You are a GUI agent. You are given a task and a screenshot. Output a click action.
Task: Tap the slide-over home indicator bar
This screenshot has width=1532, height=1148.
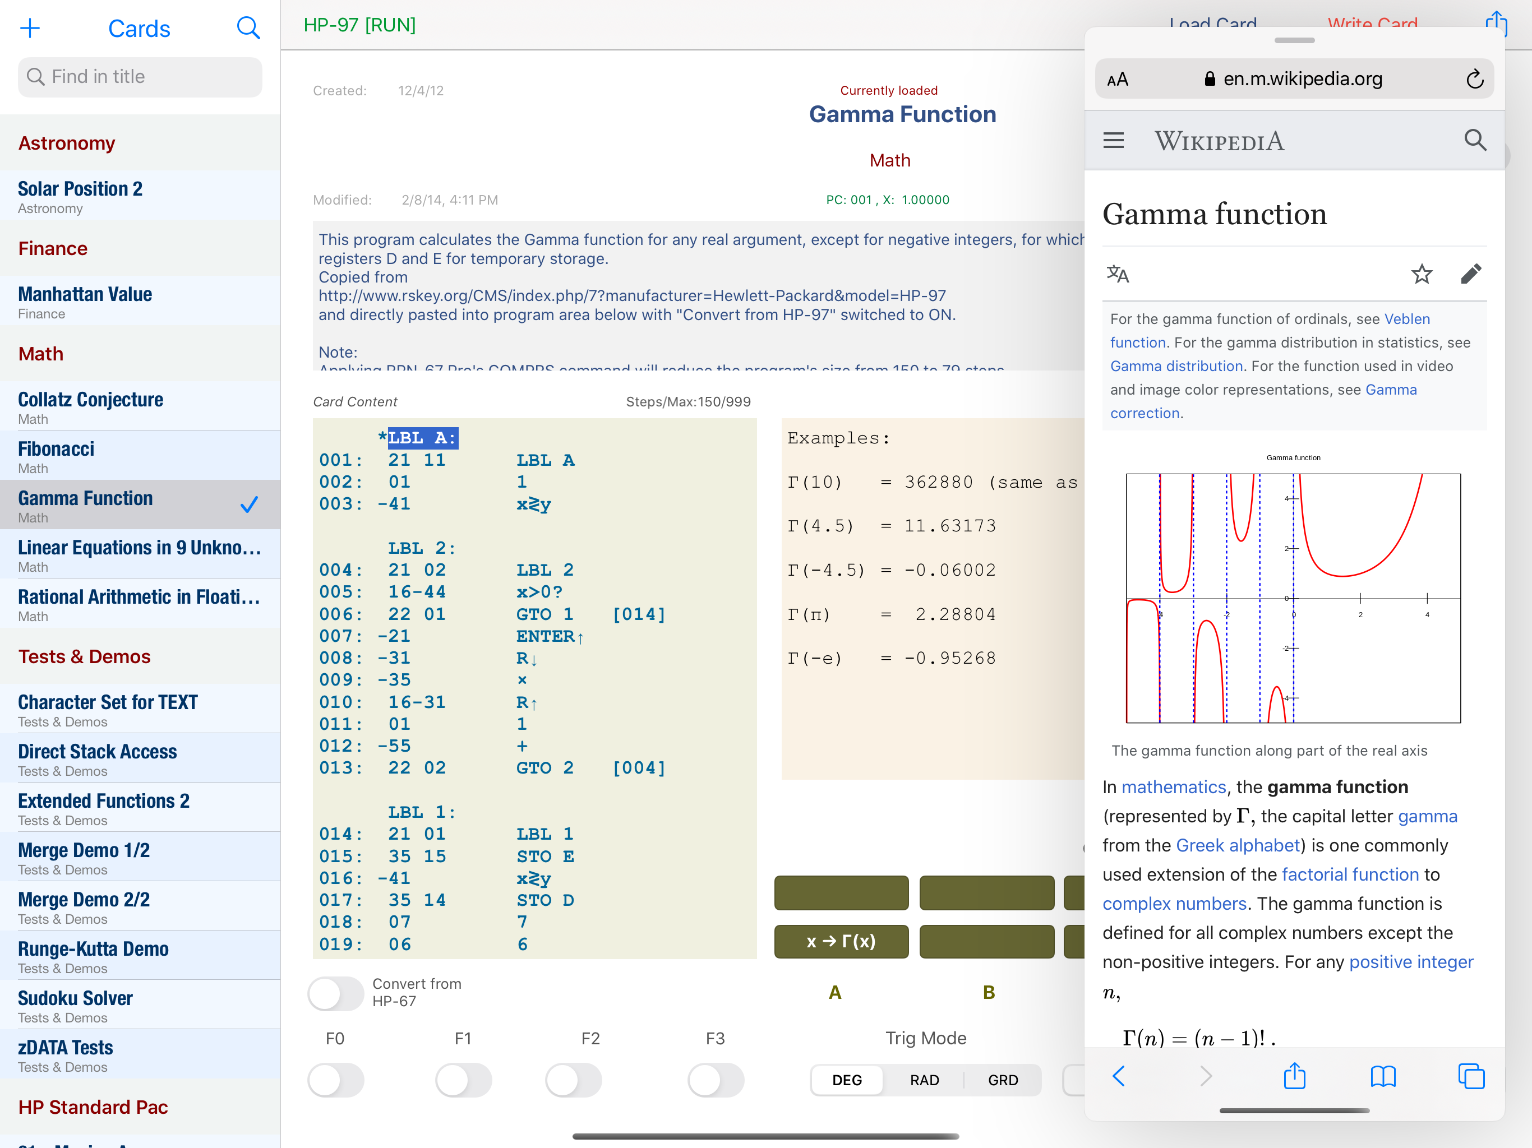click(1294, 1110)
